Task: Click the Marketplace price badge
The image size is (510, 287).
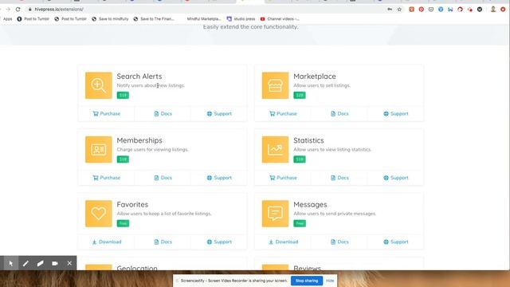Action: [x=300, y=95]
